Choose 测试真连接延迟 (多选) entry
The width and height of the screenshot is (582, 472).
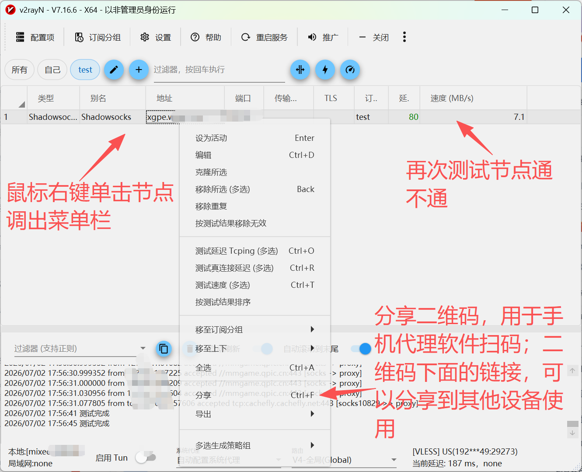tap(254, 268)
